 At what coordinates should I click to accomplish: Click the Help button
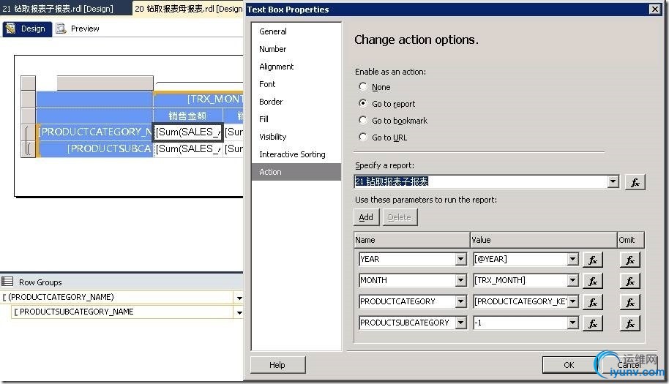click(277, 365)
